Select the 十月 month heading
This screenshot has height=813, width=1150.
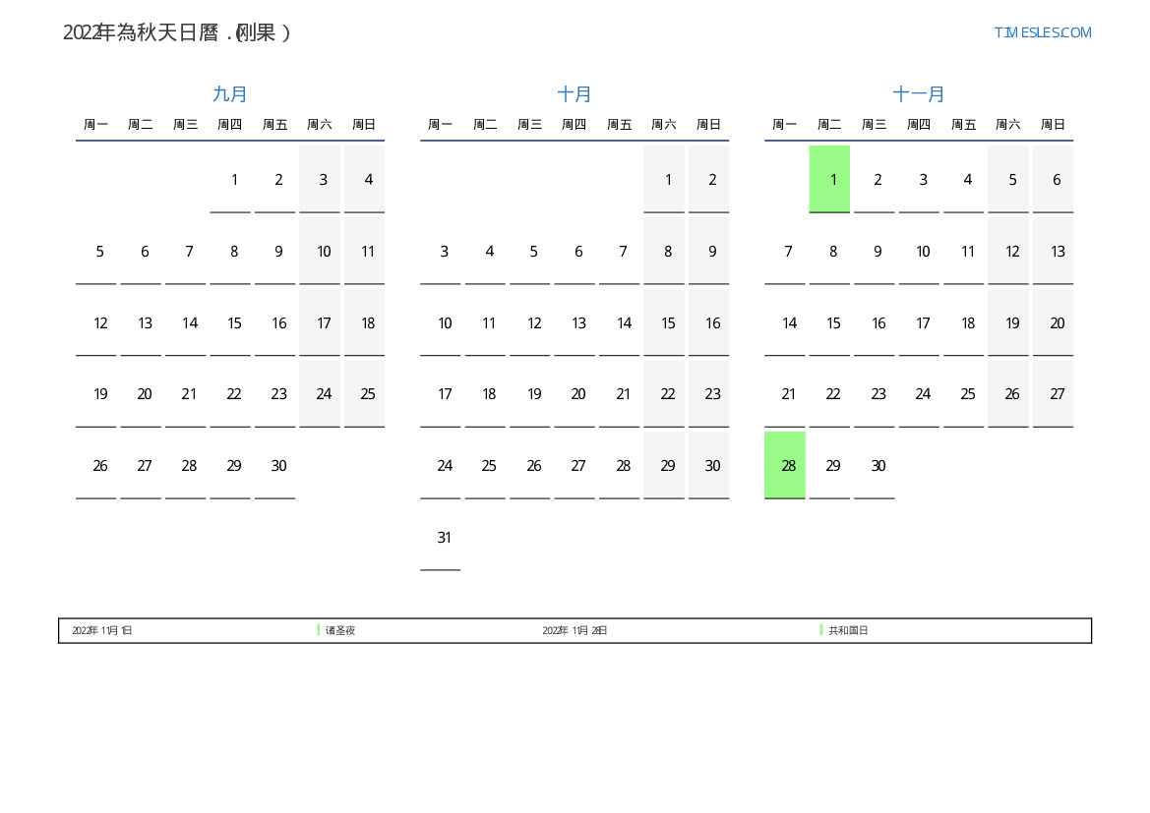pos(575,94)
